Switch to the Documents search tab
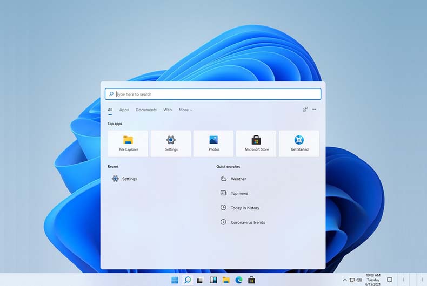427x286 pixels. click(146, 110)
